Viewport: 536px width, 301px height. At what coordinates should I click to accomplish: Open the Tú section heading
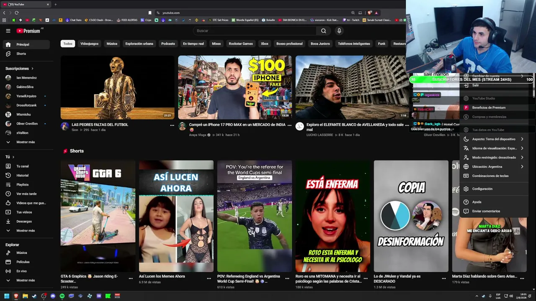pos(10,157)
